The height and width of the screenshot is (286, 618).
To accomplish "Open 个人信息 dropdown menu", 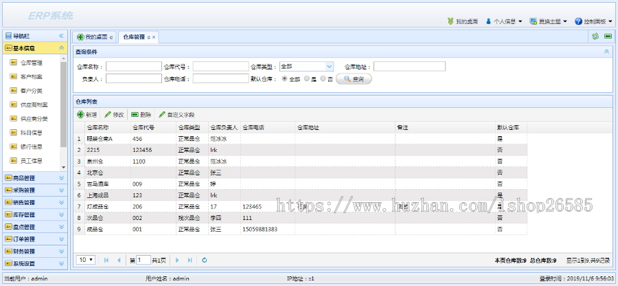I will pos(504,21).
